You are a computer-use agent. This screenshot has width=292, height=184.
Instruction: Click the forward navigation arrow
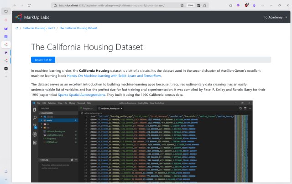click(x=22, y=5)
